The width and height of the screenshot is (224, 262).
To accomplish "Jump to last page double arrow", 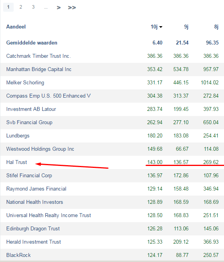I will click(x=72, y=7).
